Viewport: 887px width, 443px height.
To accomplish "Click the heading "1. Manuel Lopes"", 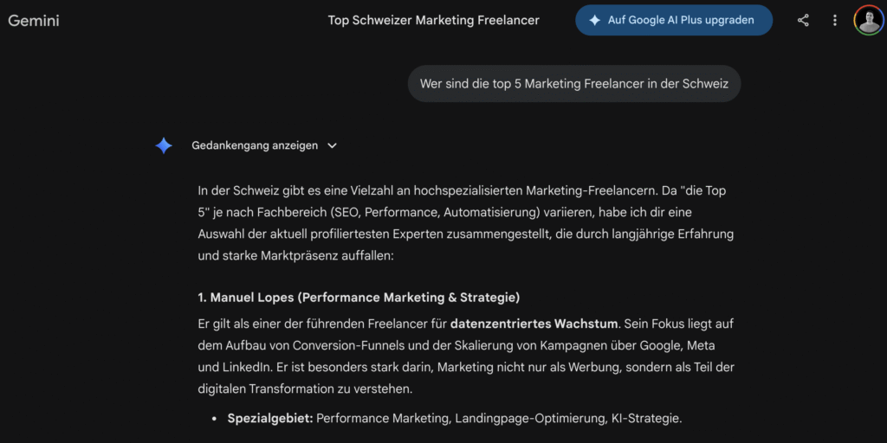I will pyautogui.click(x=247, y=298).
